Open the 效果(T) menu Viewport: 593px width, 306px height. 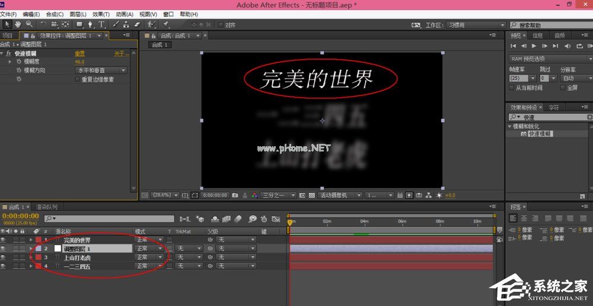point(101,14)
